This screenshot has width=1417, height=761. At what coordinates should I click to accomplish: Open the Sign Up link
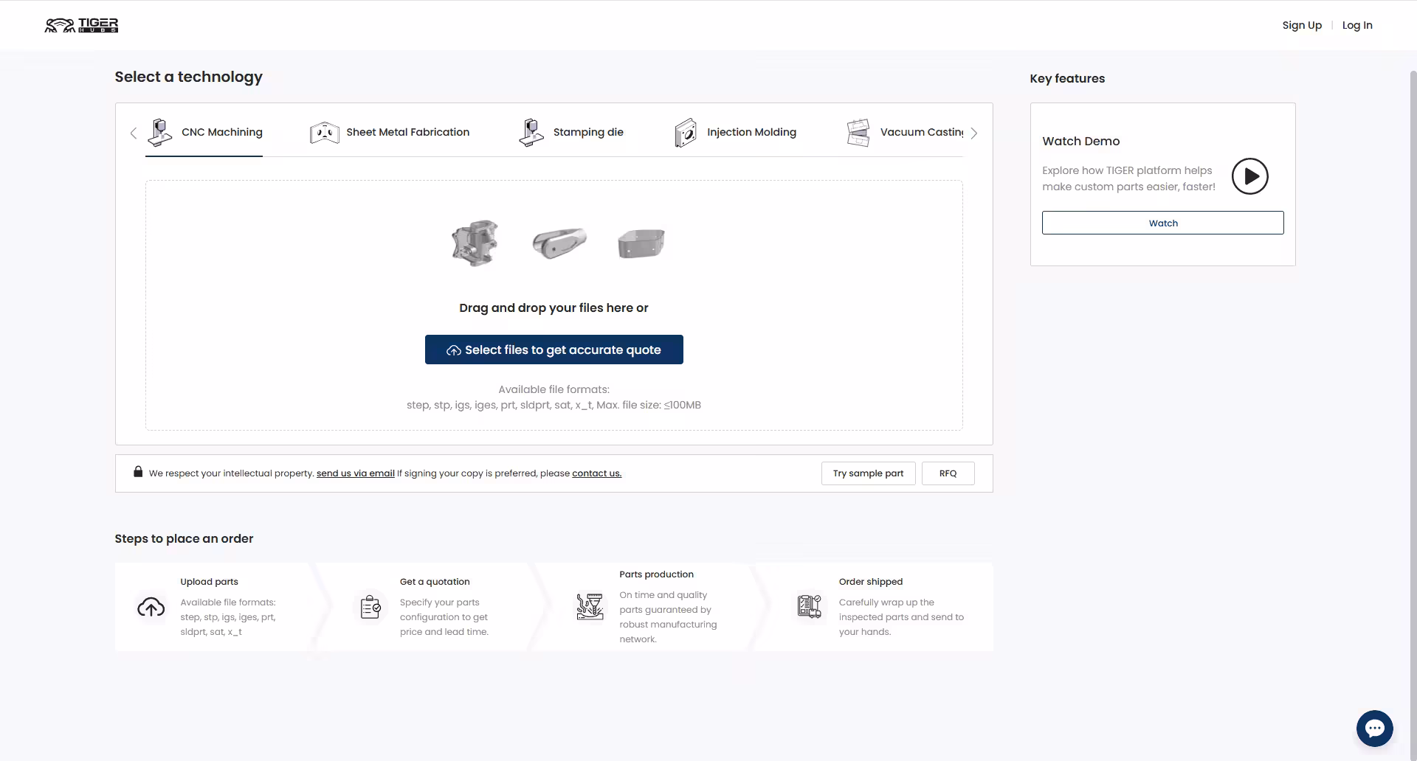pyautogui.click(x=1302, y=25)
